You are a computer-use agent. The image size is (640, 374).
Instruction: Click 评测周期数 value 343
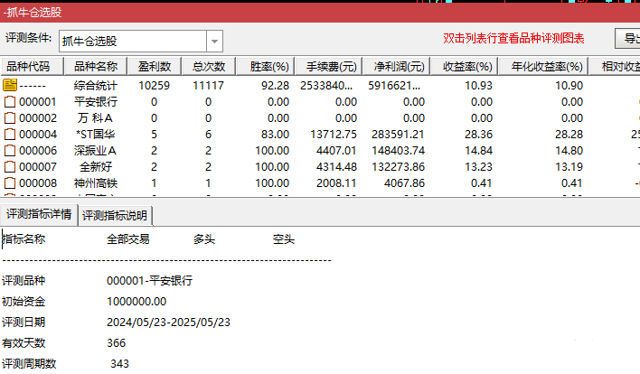pos(119,364)
